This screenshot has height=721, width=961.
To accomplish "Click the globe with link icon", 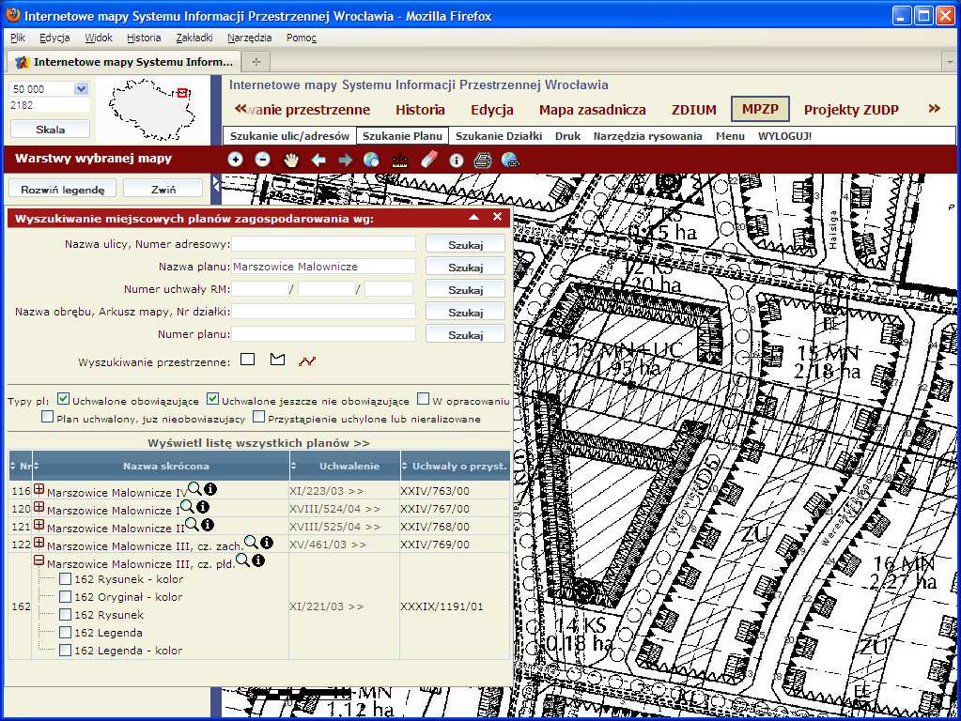I will coord(510,160).
